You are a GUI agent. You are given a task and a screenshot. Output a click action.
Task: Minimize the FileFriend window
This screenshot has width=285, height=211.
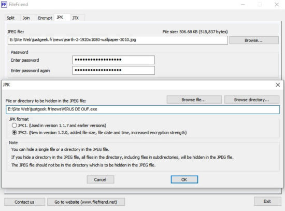click(x=243, y=5)
